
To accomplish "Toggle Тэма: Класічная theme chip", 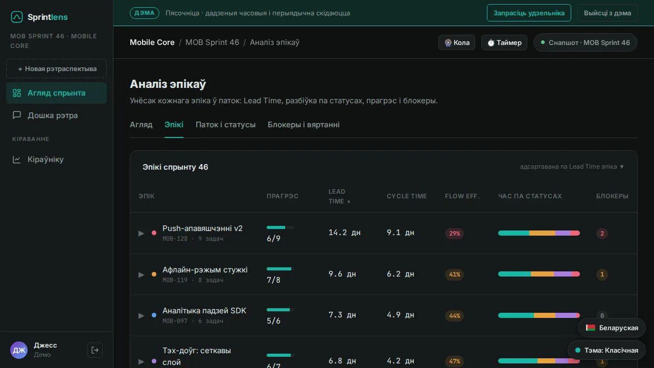I will click(606, 350).
